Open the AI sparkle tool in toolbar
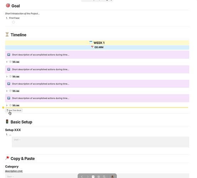 [x=99, y=177]
